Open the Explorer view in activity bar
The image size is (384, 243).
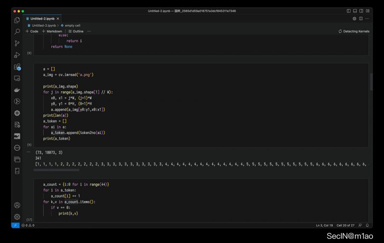[17, 20]
